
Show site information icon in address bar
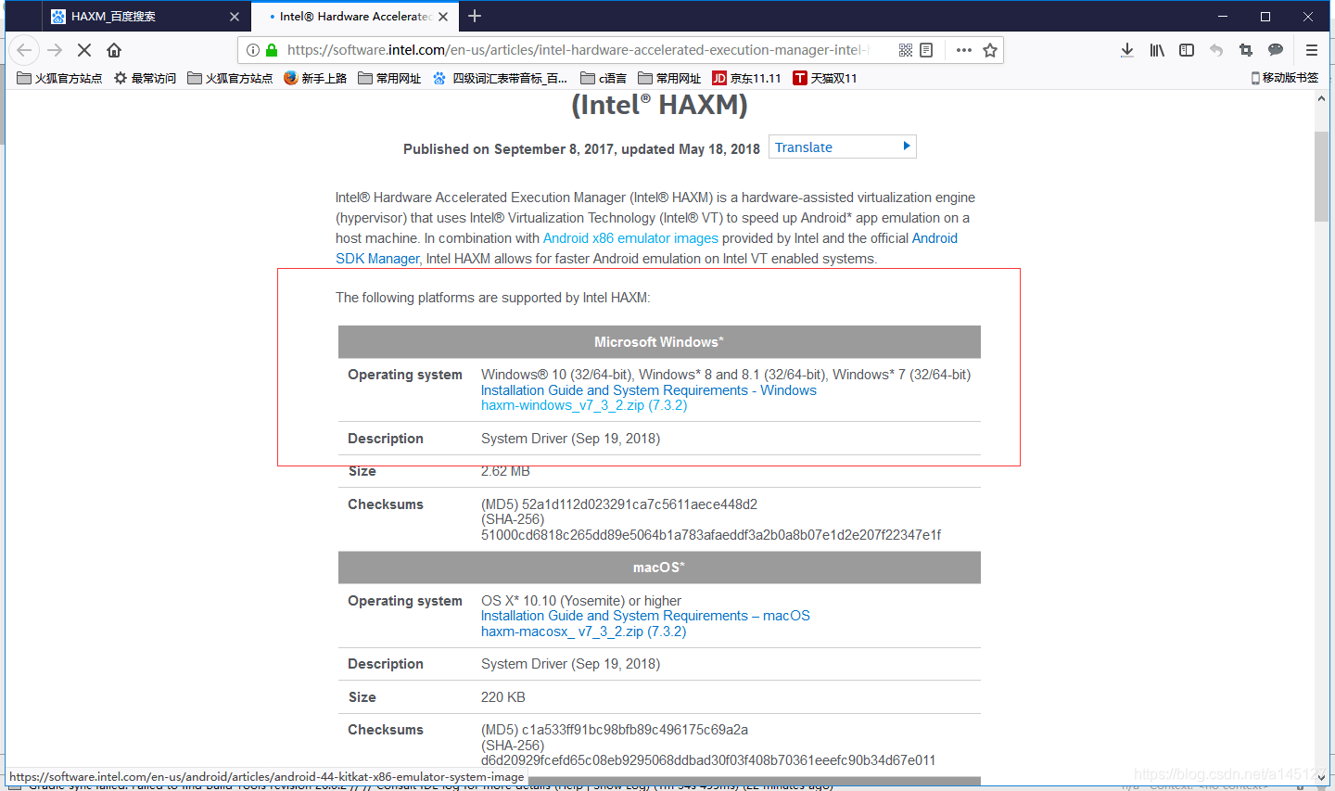[x=253, y=50]
